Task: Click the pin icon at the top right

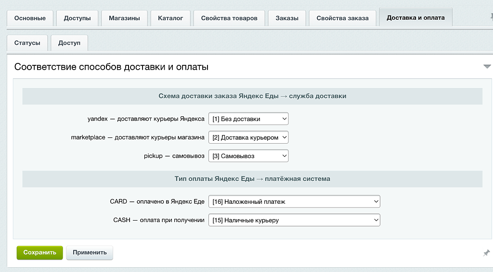Action: click(492, 17)
